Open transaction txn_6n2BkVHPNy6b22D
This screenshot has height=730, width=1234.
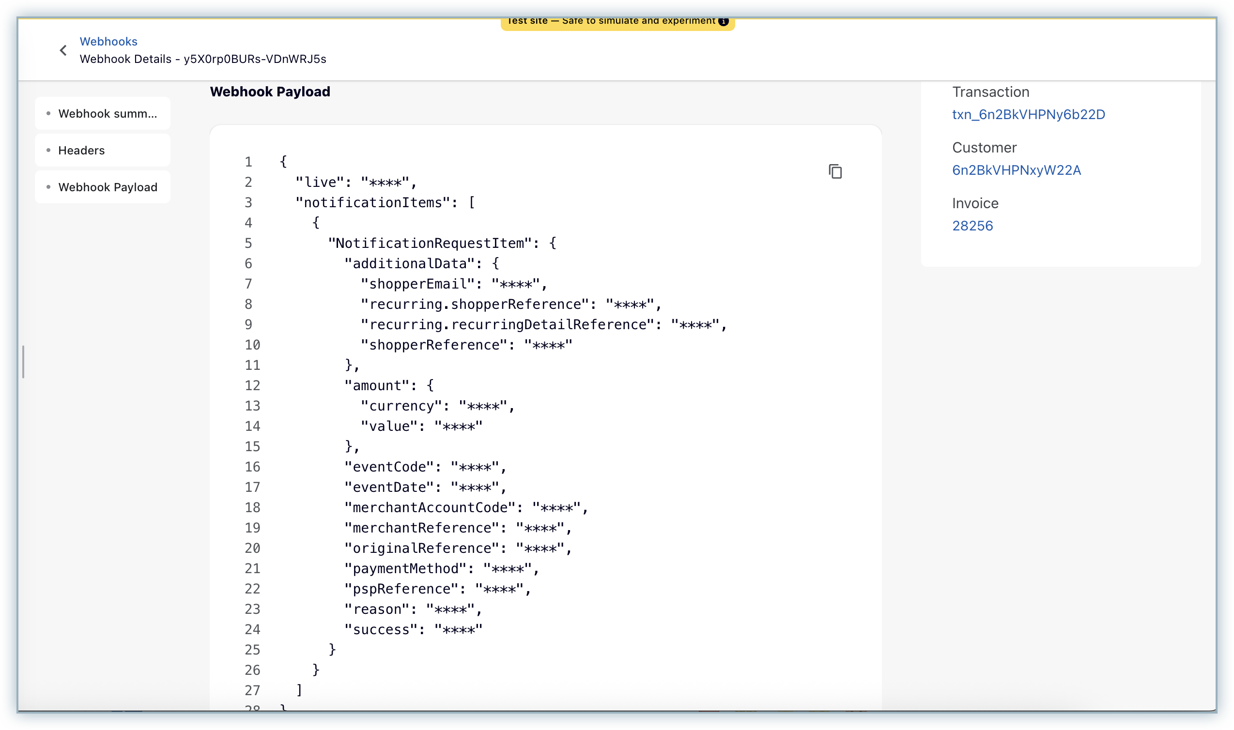point(1029,114)
